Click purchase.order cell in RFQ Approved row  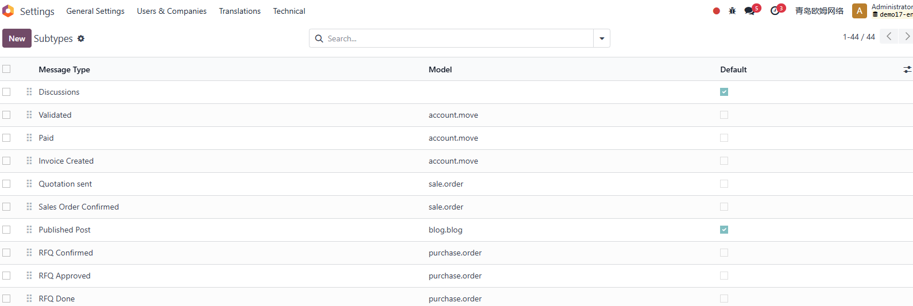(455, 276)
